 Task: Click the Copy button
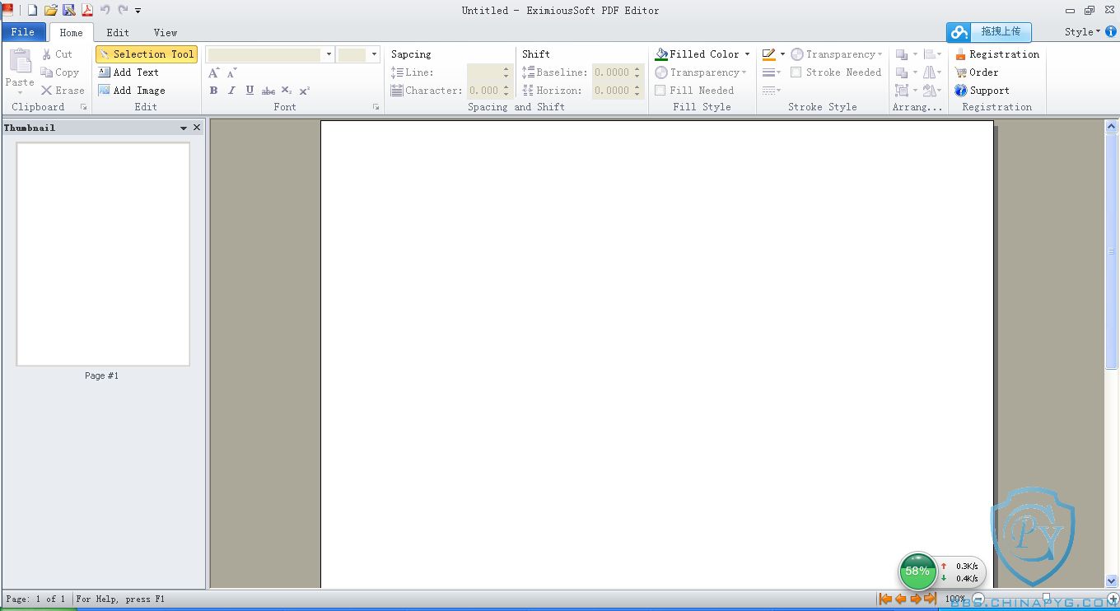60,72
